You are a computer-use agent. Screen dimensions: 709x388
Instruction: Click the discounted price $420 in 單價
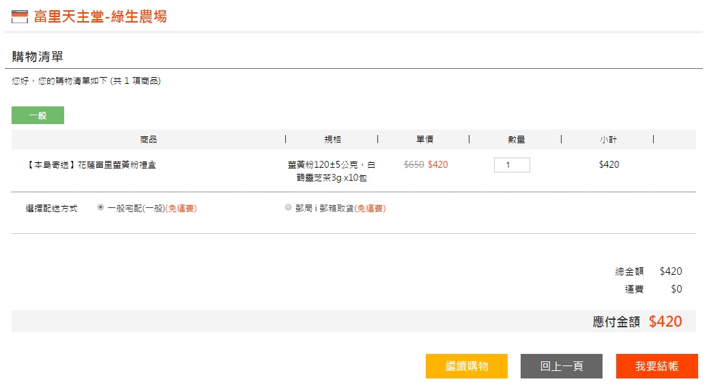pyautogui.click(x=437, y=165)
